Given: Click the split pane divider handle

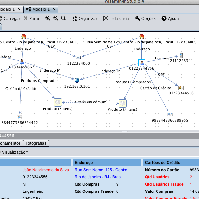Looking at the screenshot, I should [x=124, y=131].
